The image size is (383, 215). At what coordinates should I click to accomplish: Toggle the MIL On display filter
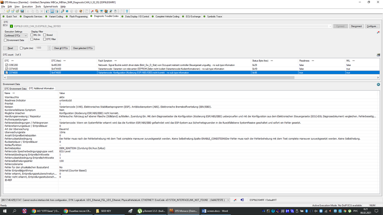coord(32,35)
